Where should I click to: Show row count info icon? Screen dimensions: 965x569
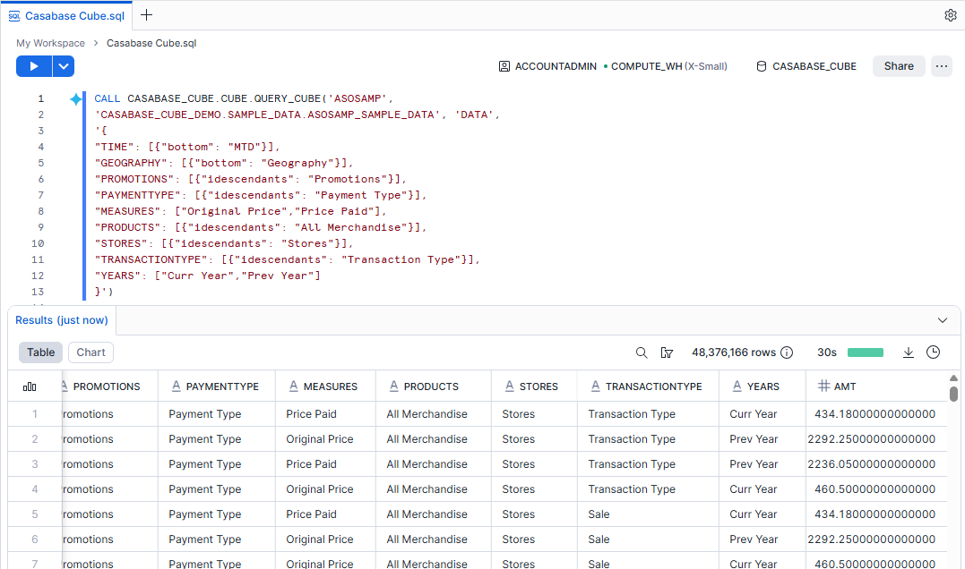(x=787, y=352)
